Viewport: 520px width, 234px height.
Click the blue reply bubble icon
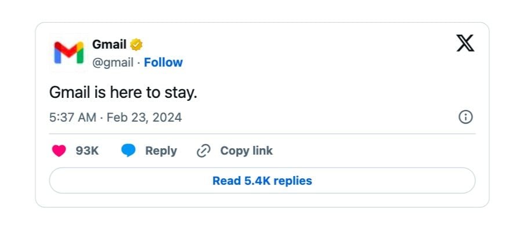coord(128,151)
